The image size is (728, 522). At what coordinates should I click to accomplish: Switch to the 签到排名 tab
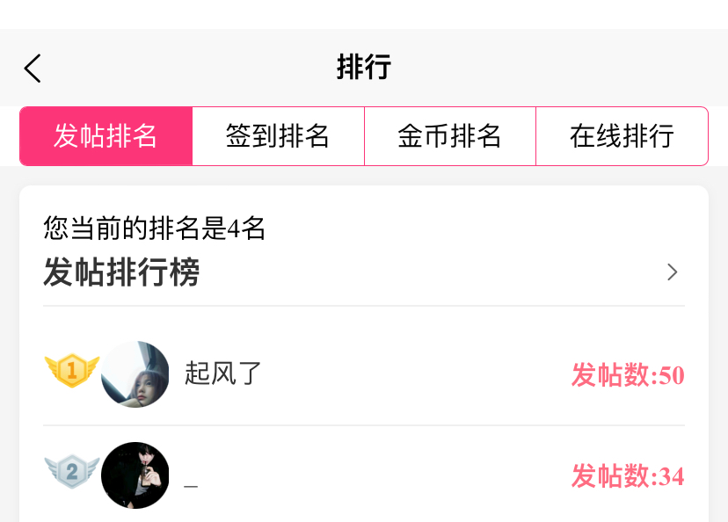click(x=278, y=136)
